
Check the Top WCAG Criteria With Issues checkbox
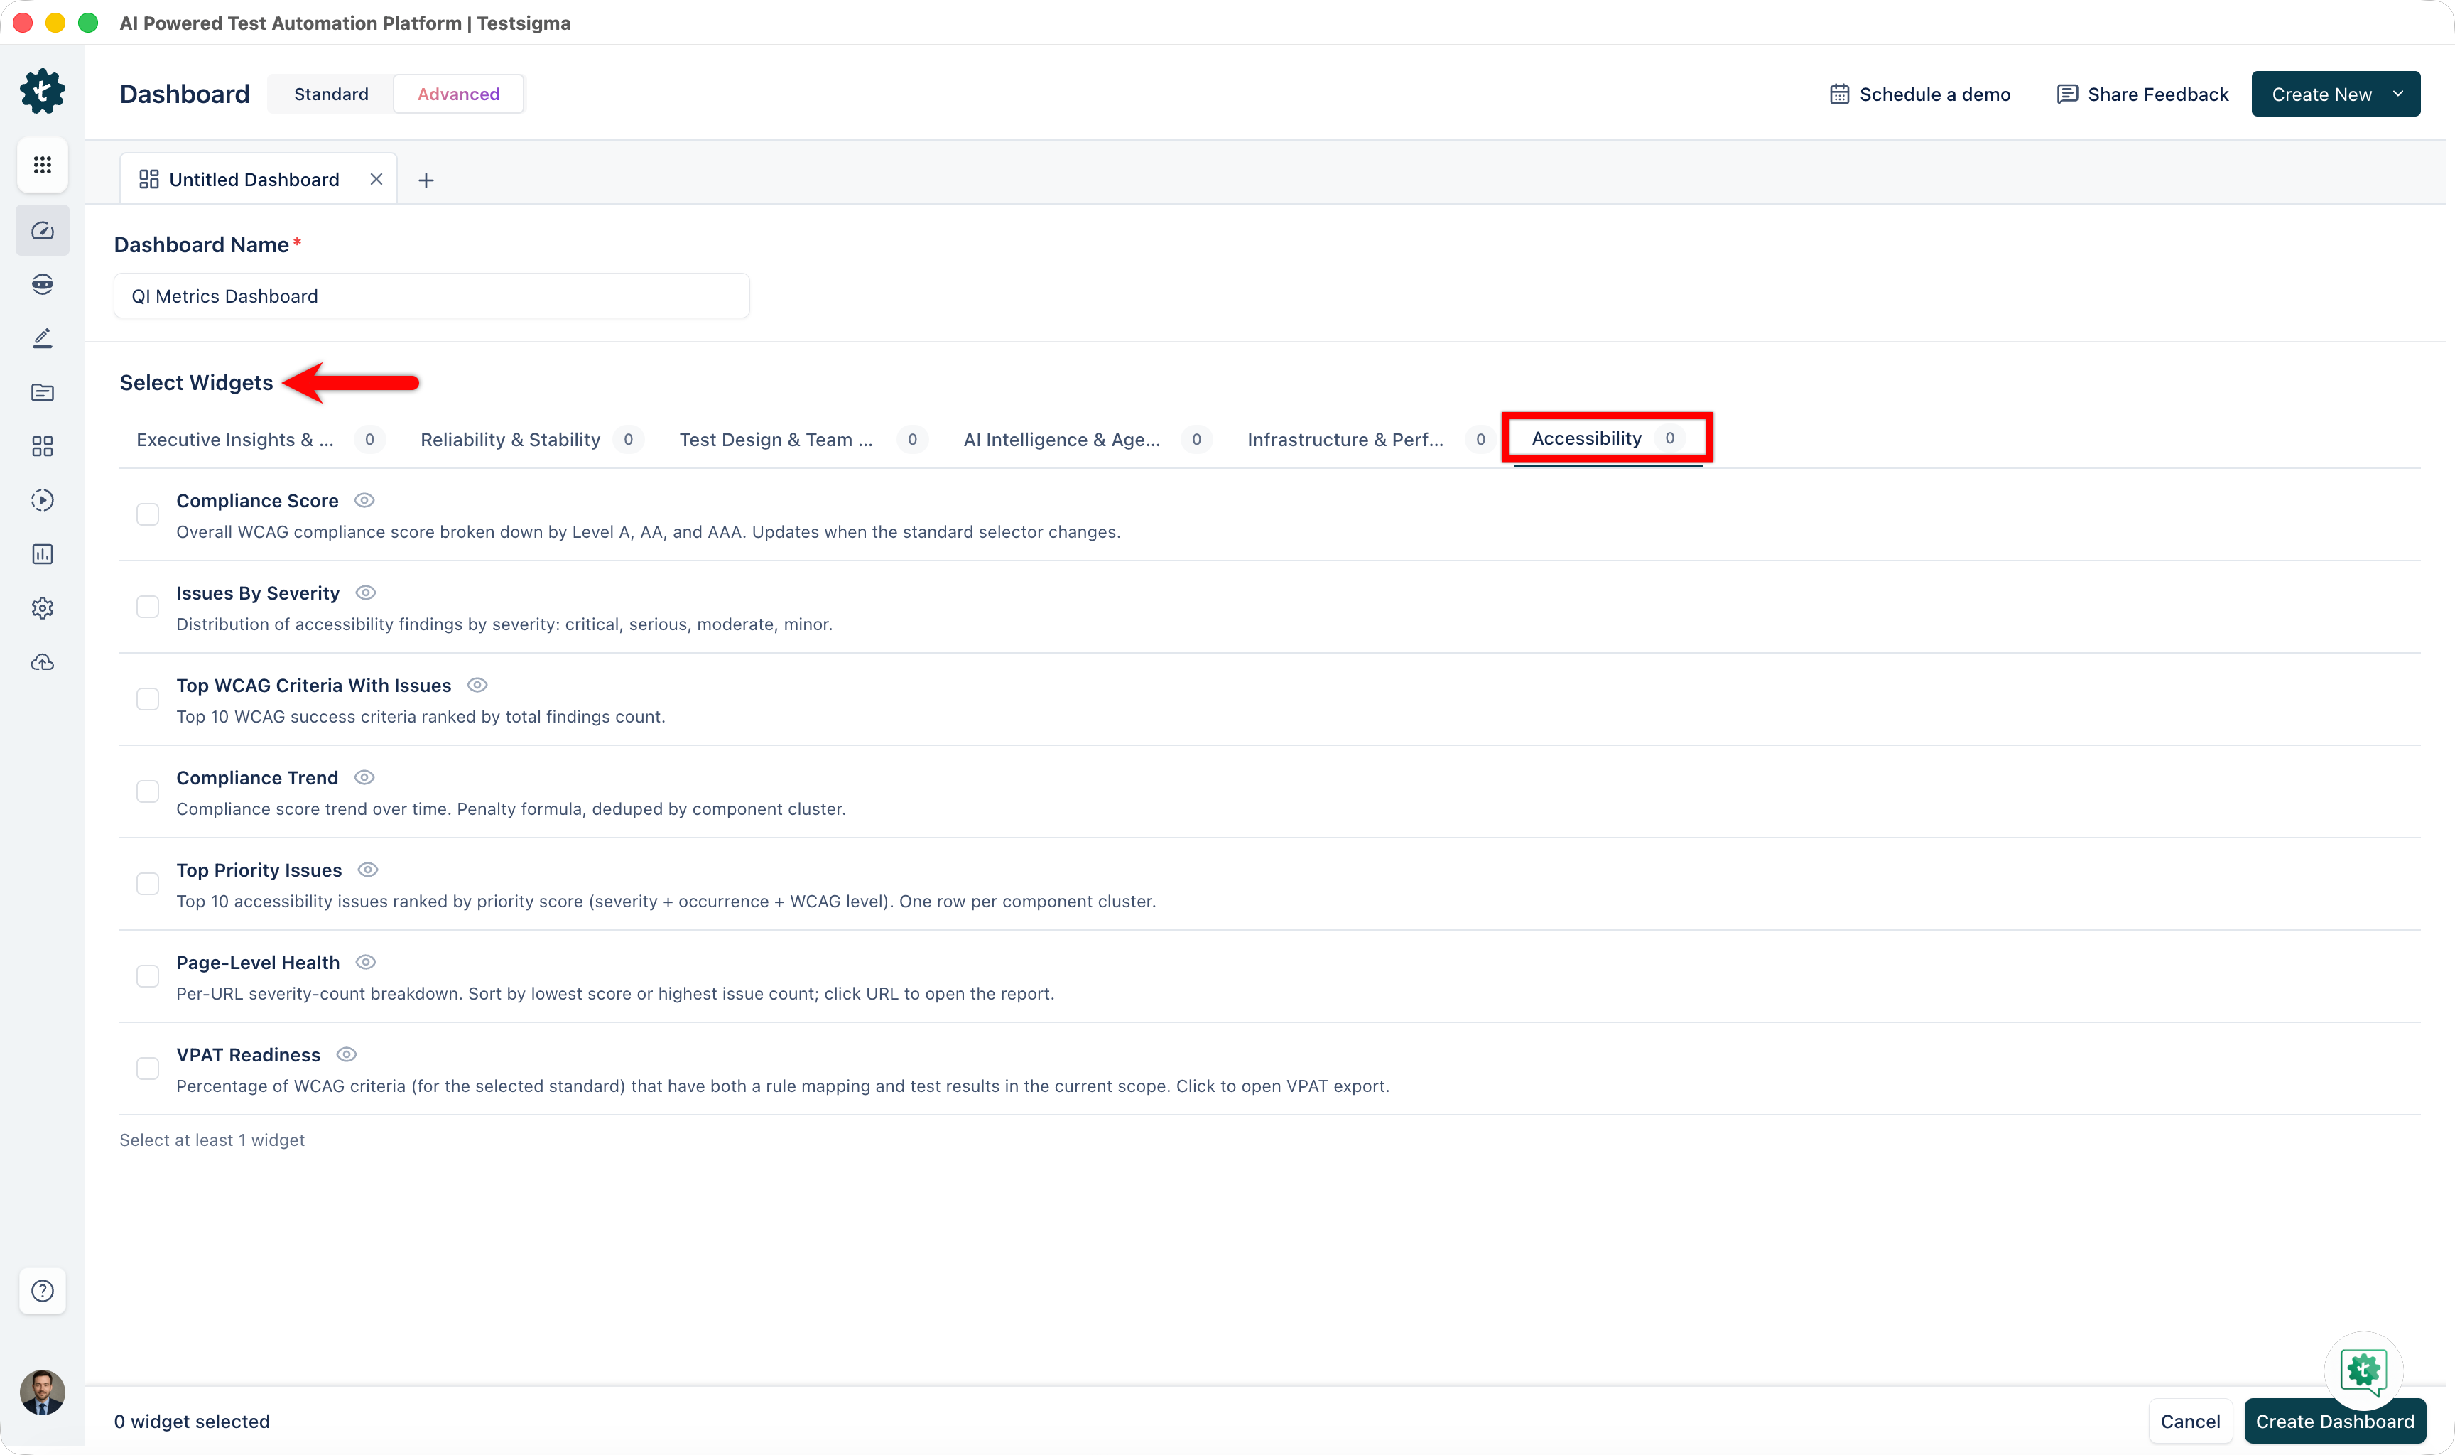click(x=148, y=699)
